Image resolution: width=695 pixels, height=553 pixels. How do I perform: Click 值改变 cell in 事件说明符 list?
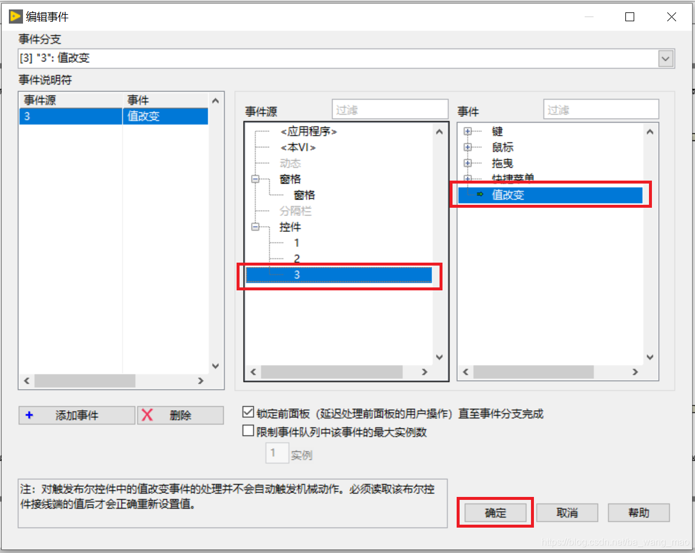165,116
